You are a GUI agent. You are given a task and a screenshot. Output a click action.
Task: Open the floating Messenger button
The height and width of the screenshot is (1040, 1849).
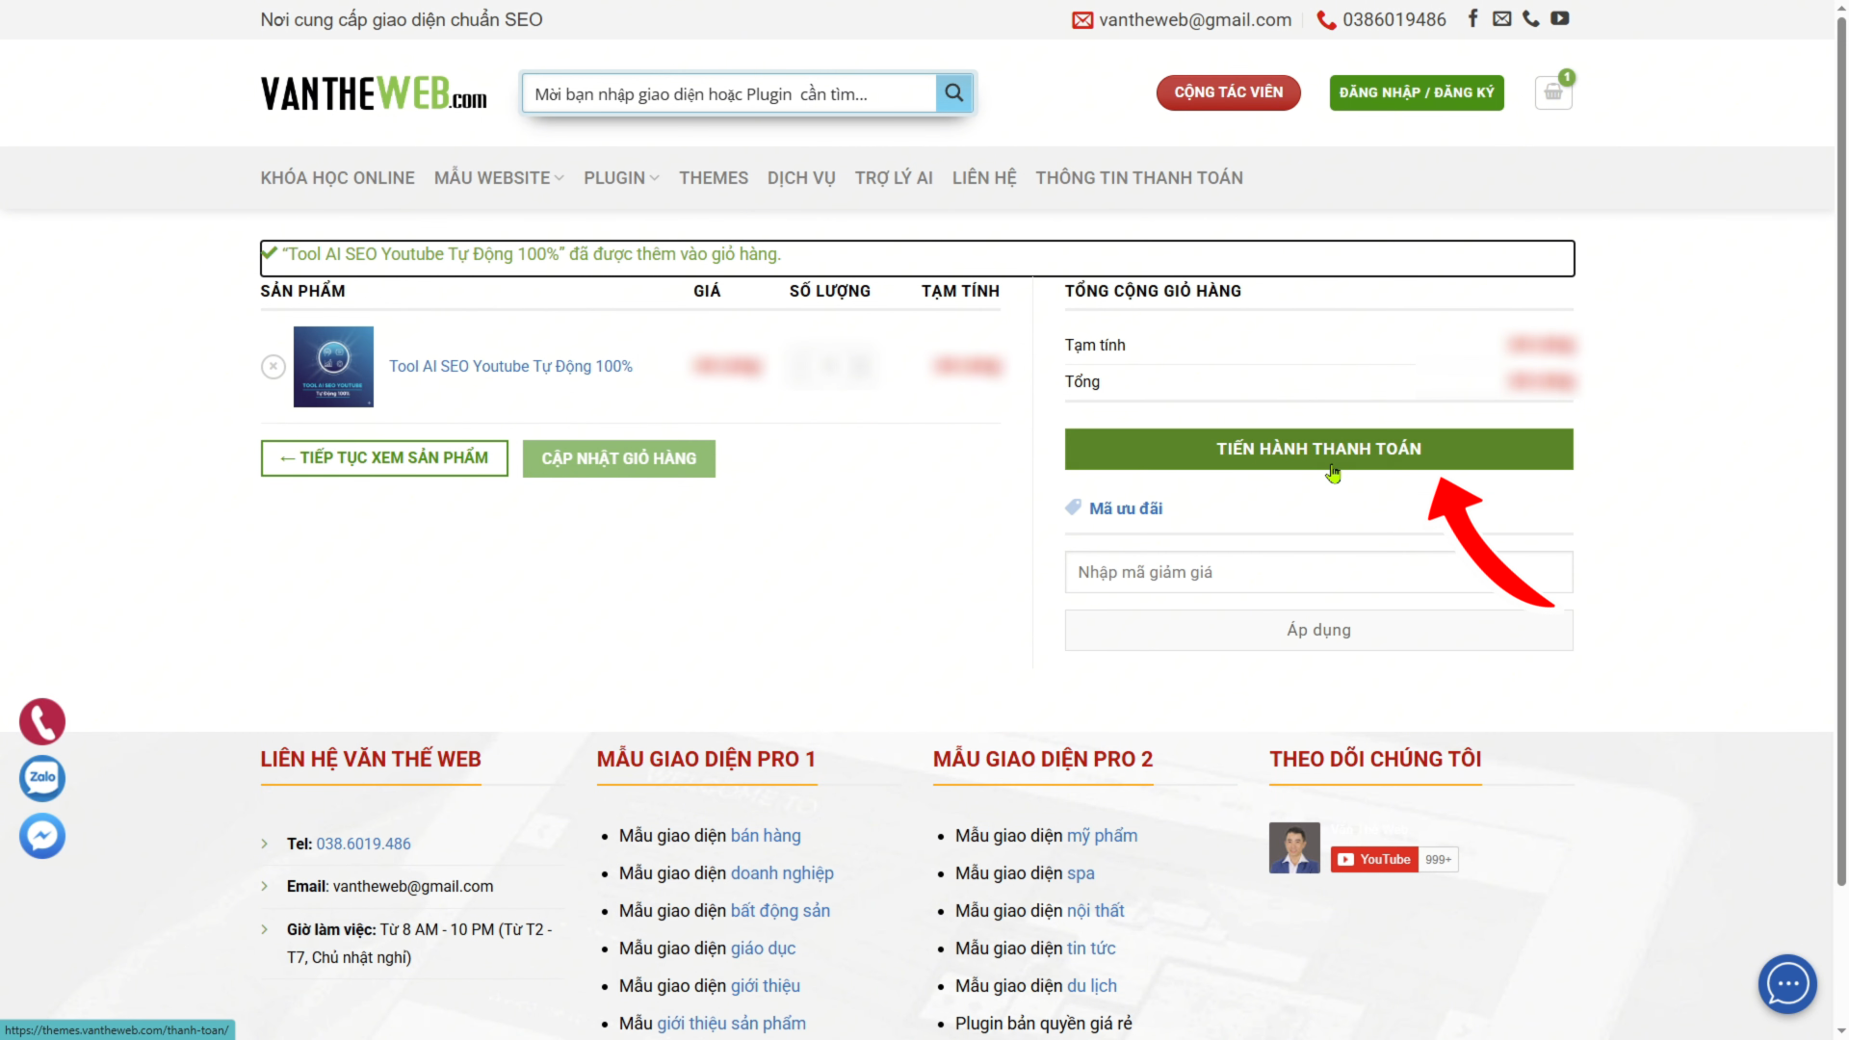42,836
